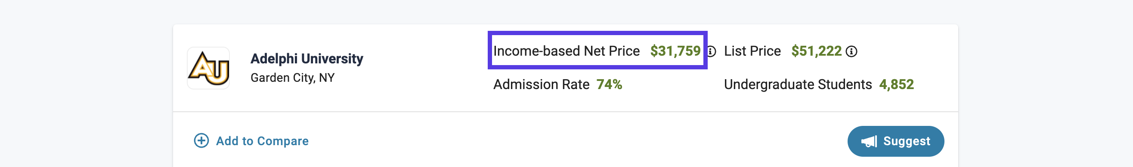Click the 4,852 undergraduate students value

[x=896, y=84]
